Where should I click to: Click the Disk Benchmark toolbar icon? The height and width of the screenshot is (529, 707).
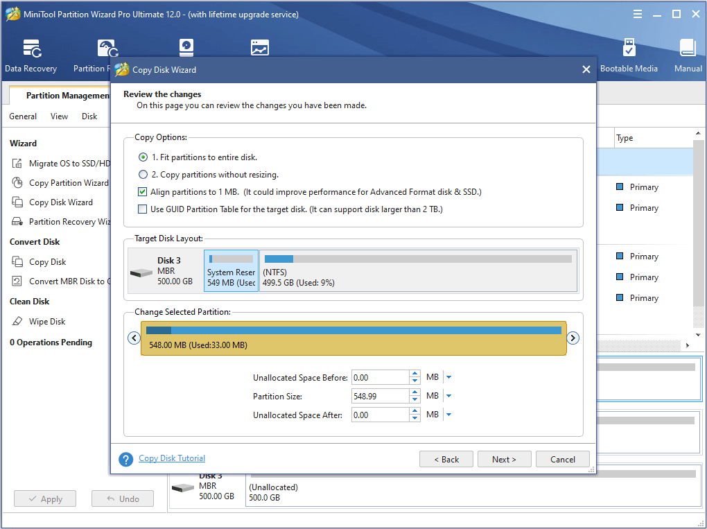pos(186,48)
